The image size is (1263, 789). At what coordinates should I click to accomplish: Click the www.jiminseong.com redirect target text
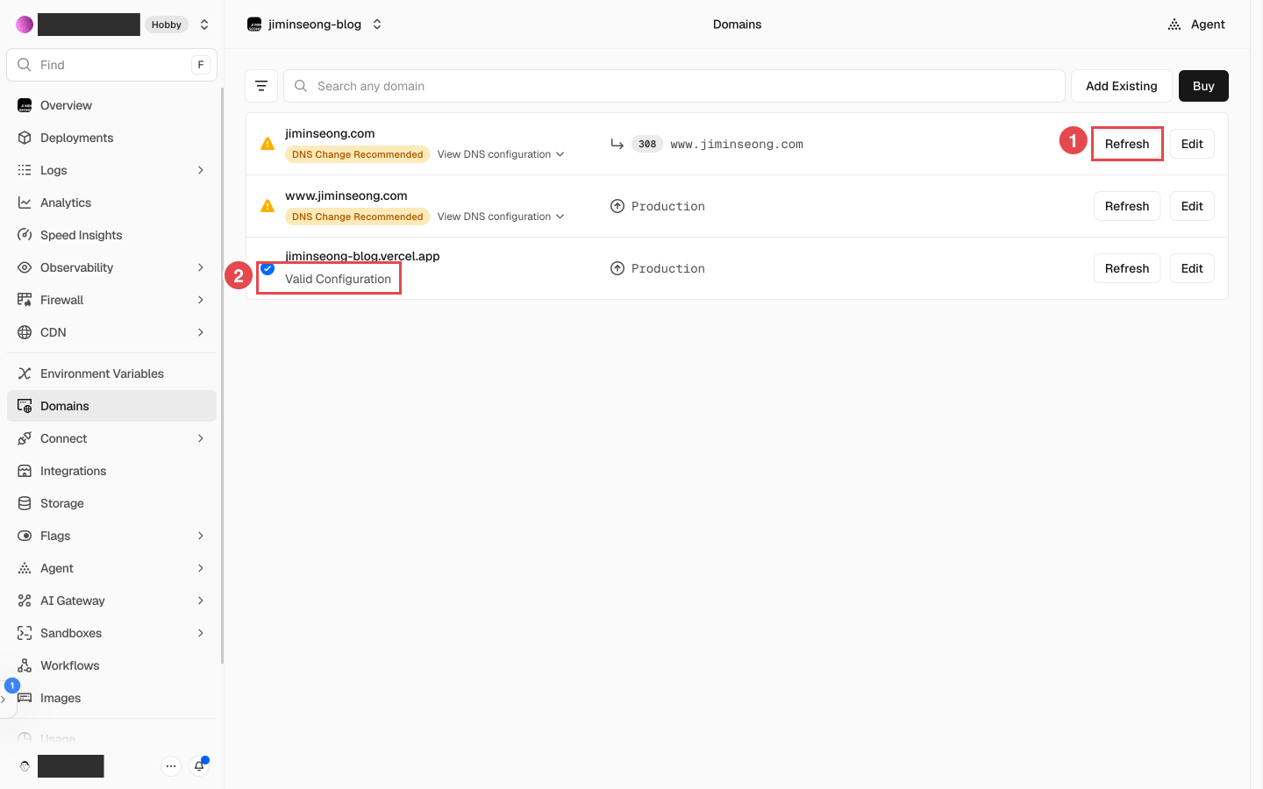pos(737,144)
